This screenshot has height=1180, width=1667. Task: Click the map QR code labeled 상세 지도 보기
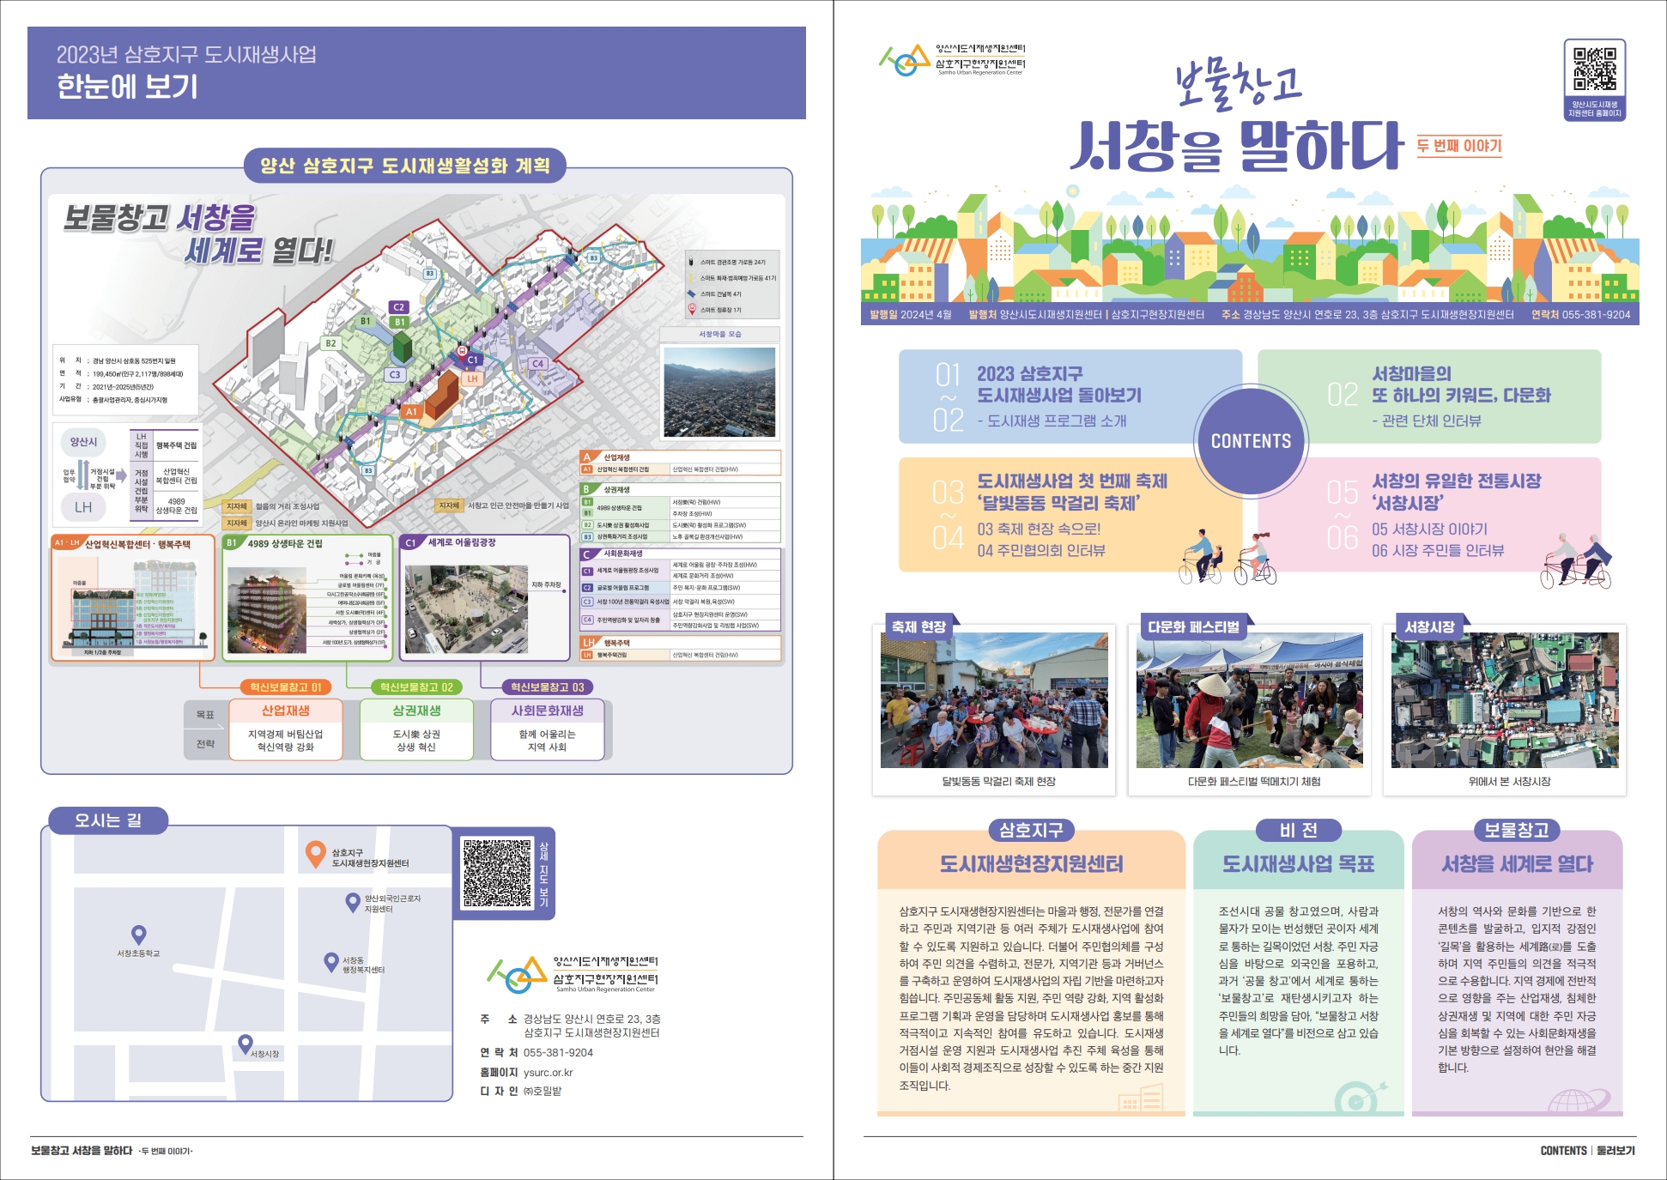(x=497, y=873)
